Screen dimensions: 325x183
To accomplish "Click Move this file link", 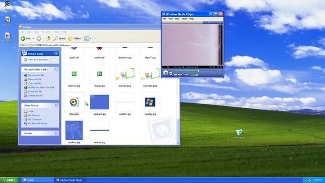I will pyautogui.click(x=35, y=79).
